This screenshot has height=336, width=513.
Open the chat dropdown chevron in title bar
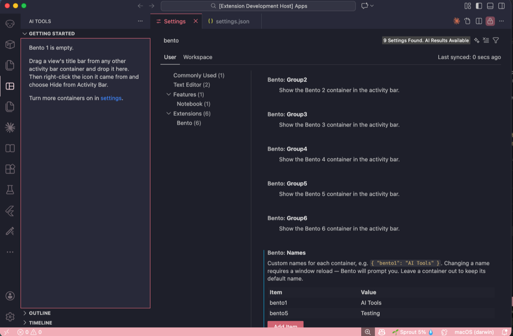[372, 6]
